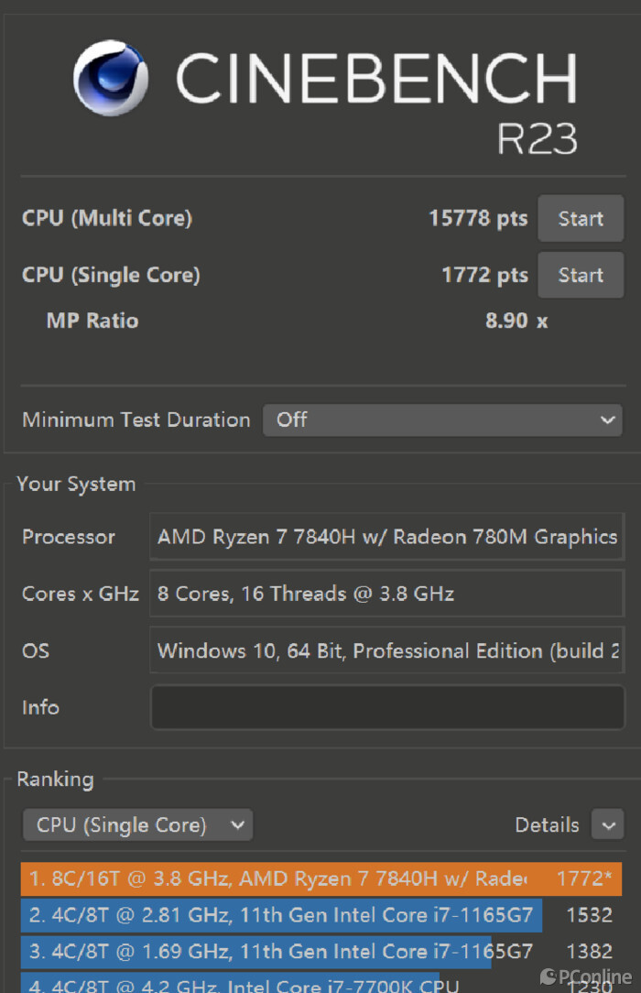Start the CPU Single Core test

pyautogui.click(x=581, y=275)
